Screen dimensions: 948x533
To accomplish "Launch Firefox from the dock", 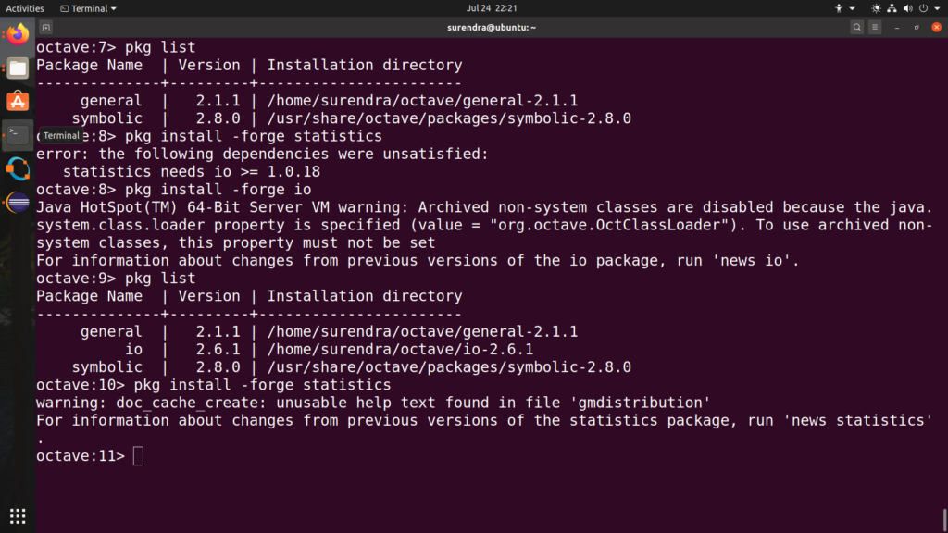I will pos(17,35).
